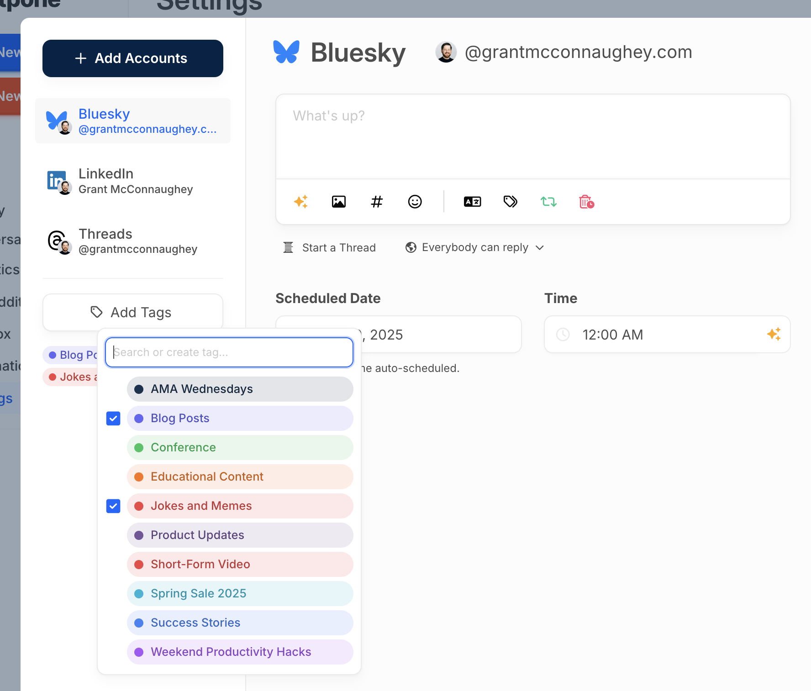The image size is (811, 691).
Task: Select the Conference tag
Action: [x=240, y=447]
